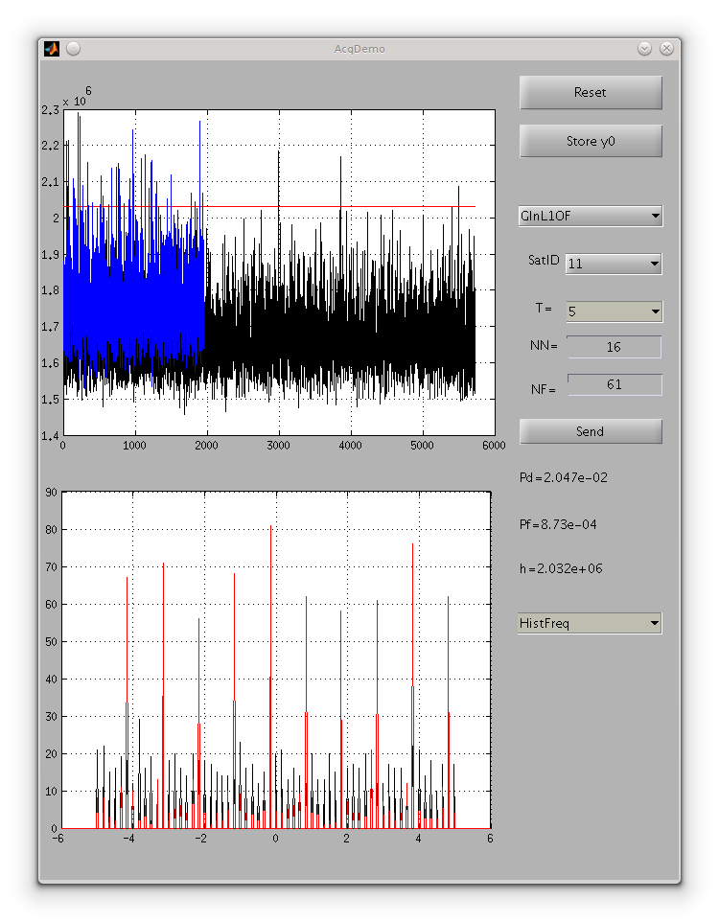Close the AcqDemo window
Screen dimensions: 719x922
click(665, 49)
